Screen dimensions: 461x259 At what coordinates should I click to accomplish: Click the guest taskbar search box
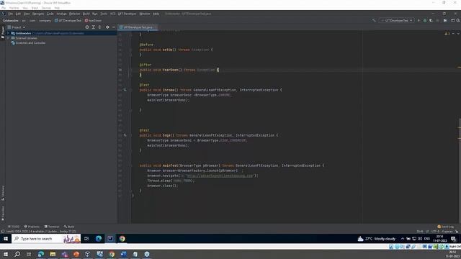pos(46,238)
